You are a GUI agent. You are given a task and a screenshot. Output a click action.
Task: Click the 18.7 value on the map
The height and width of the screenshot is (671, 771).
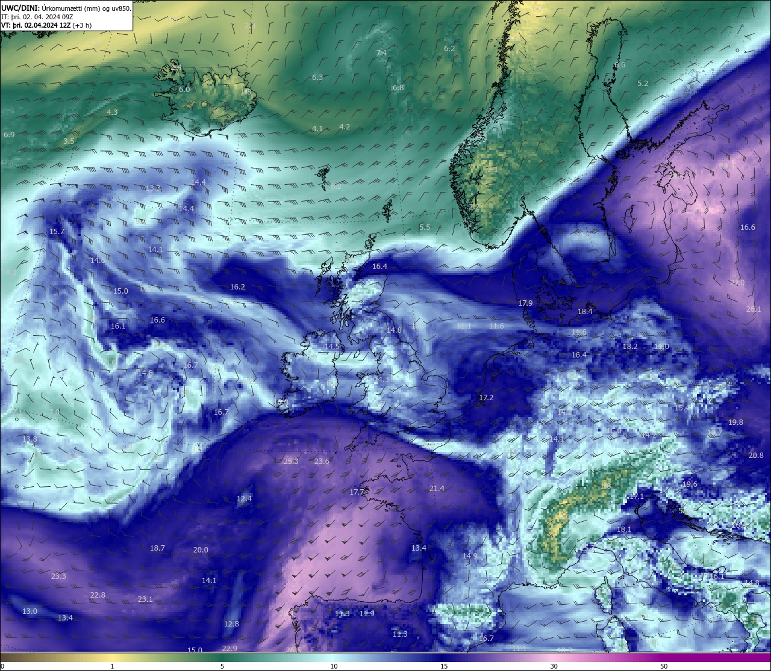click(x=157, y=548)
